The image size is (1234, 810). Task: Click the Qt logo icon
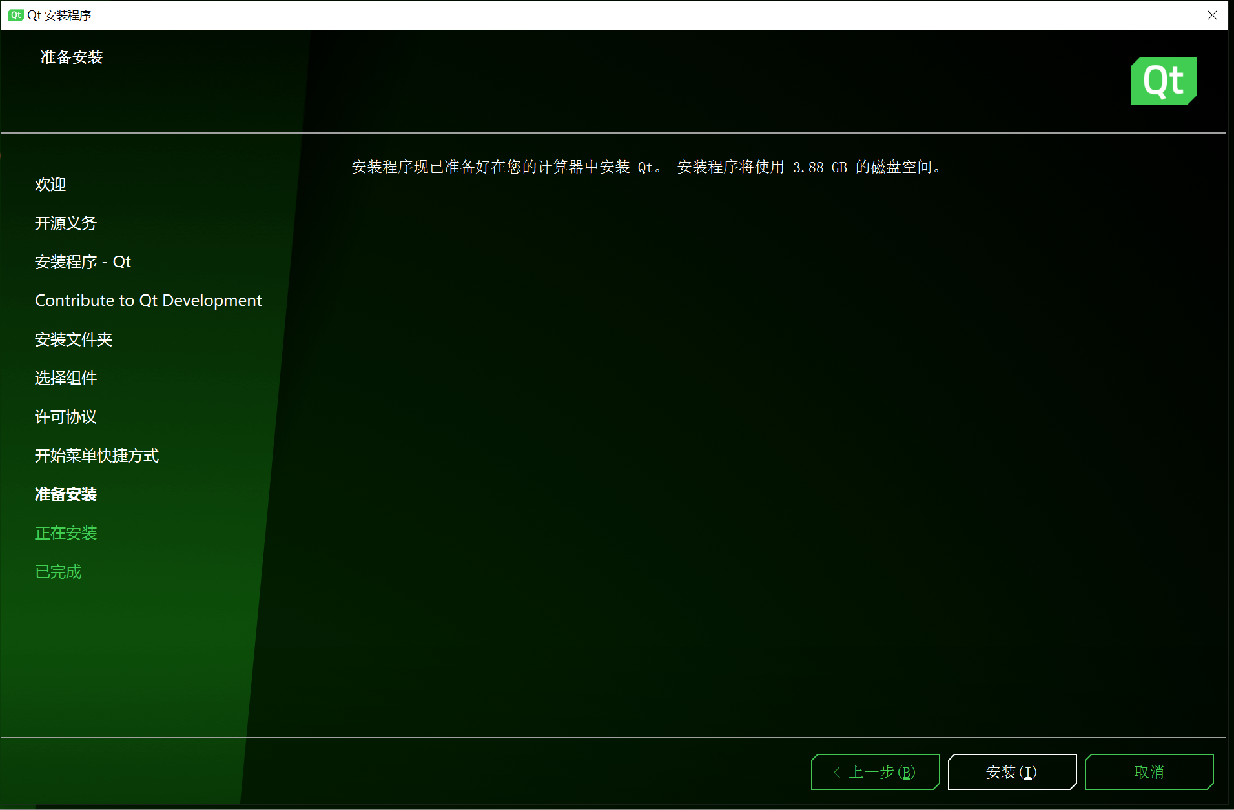pos(1164,80)
